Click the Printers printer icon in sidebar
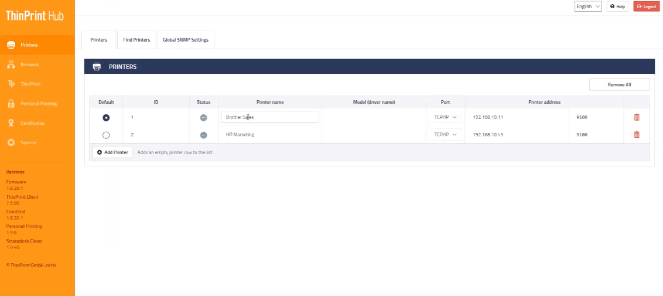Viewport: 663px width, 296px height. 11,45
